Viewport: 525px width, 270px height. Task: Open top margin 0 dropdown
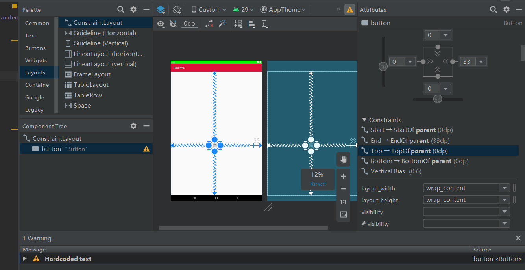tap(446, 35)
